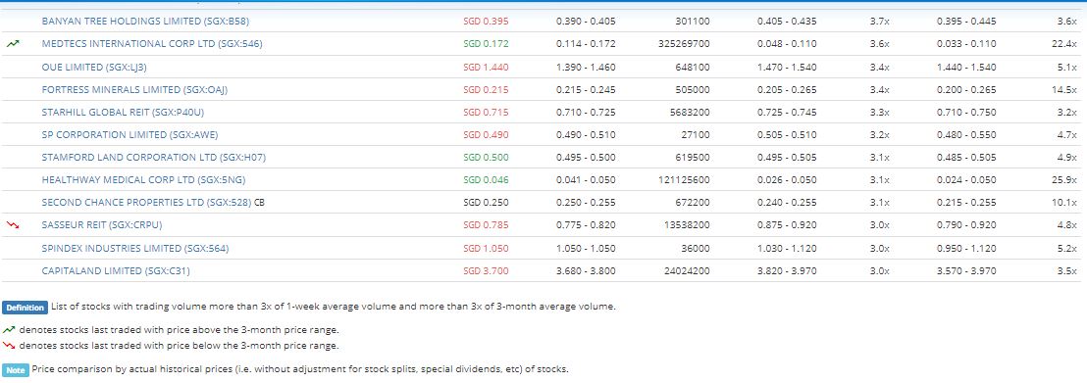Open Medtecs International Corp Ltd link
1087x383 pixels.
tap(152, 44)
